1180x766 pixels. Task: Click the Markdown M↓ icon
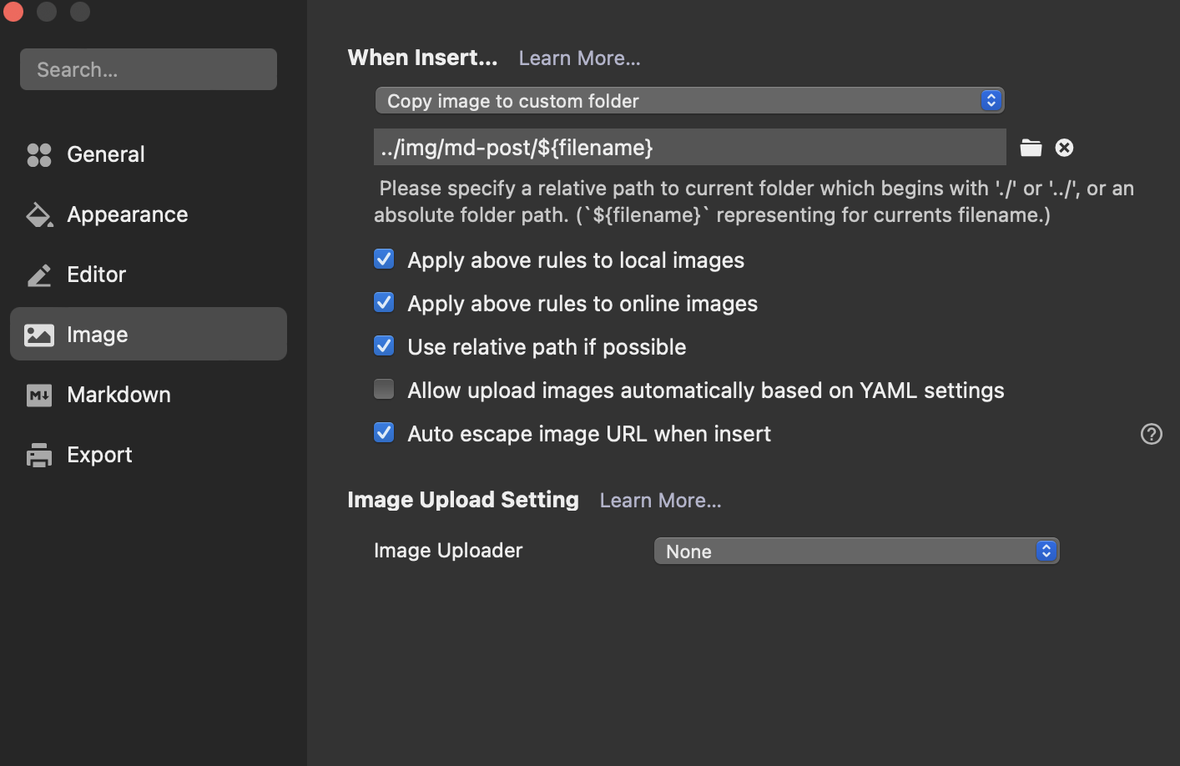[x=39, y=395]
